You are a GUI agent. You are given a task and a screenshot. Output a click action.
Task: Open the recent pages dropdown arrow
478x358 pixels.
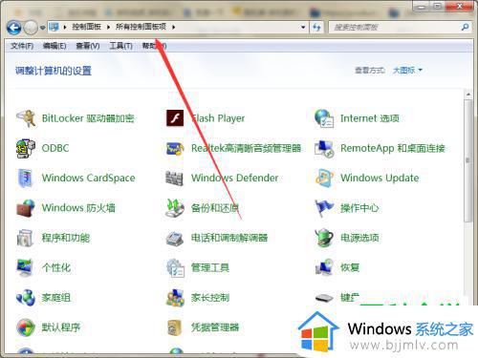pos(42,28)
